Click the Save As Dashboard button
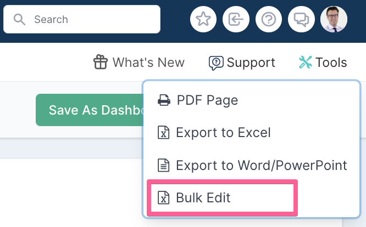Screen dimensions: 366x227 tap(90, 110)
